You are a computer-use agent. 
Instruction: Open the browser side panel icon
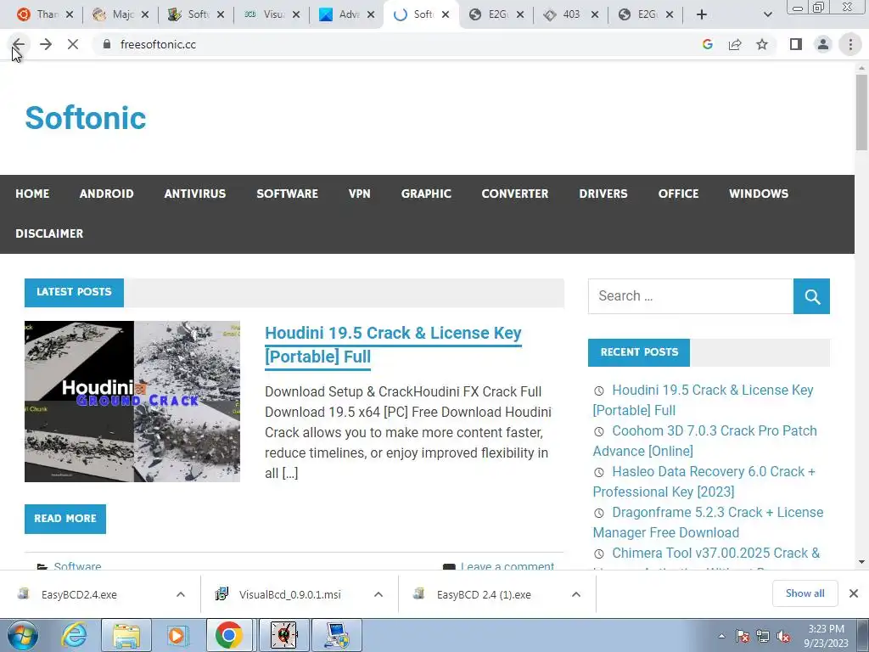pos(796,44)
